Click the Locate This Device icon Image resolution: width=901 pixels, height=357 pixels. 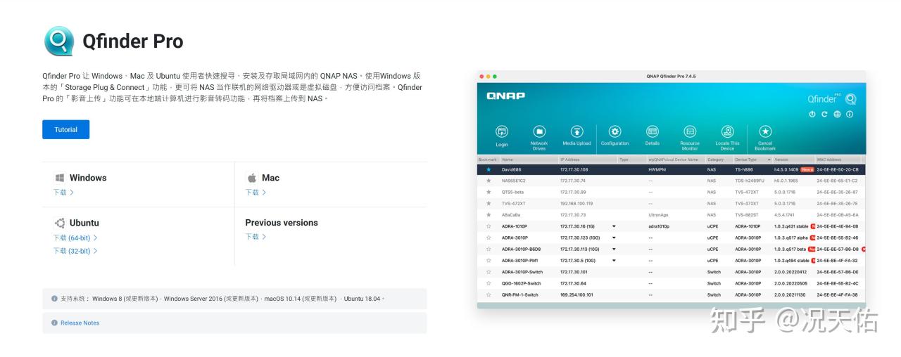click(728, 131)
